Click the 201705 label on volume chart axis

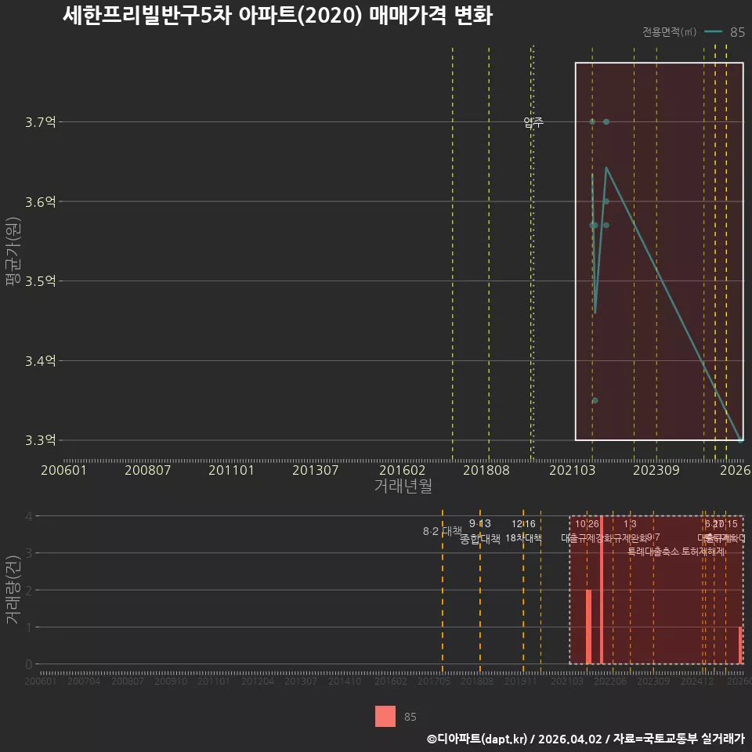pyautogui.click(x=433, y=681)
